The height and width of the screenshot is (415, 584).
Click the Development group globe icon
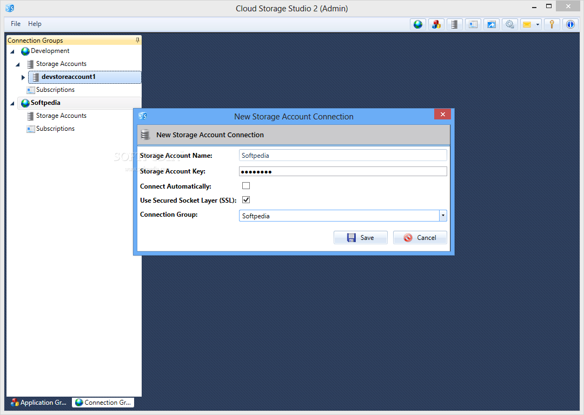25,51
